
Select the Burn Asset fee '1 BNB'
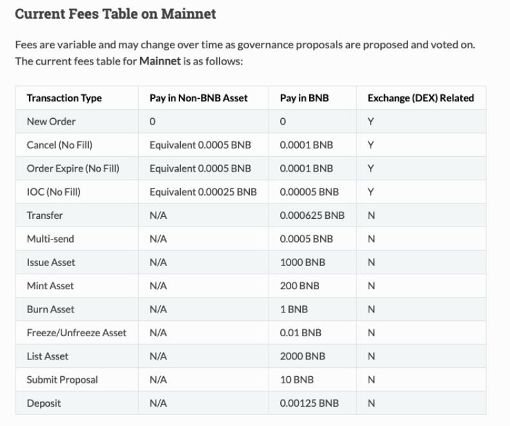pos(294,309)
